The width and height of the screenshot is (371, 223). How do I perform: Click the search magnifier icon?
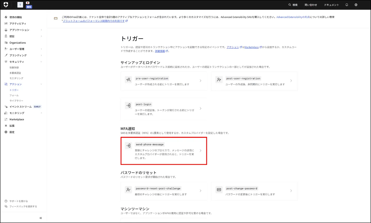(x=290, y=5)
